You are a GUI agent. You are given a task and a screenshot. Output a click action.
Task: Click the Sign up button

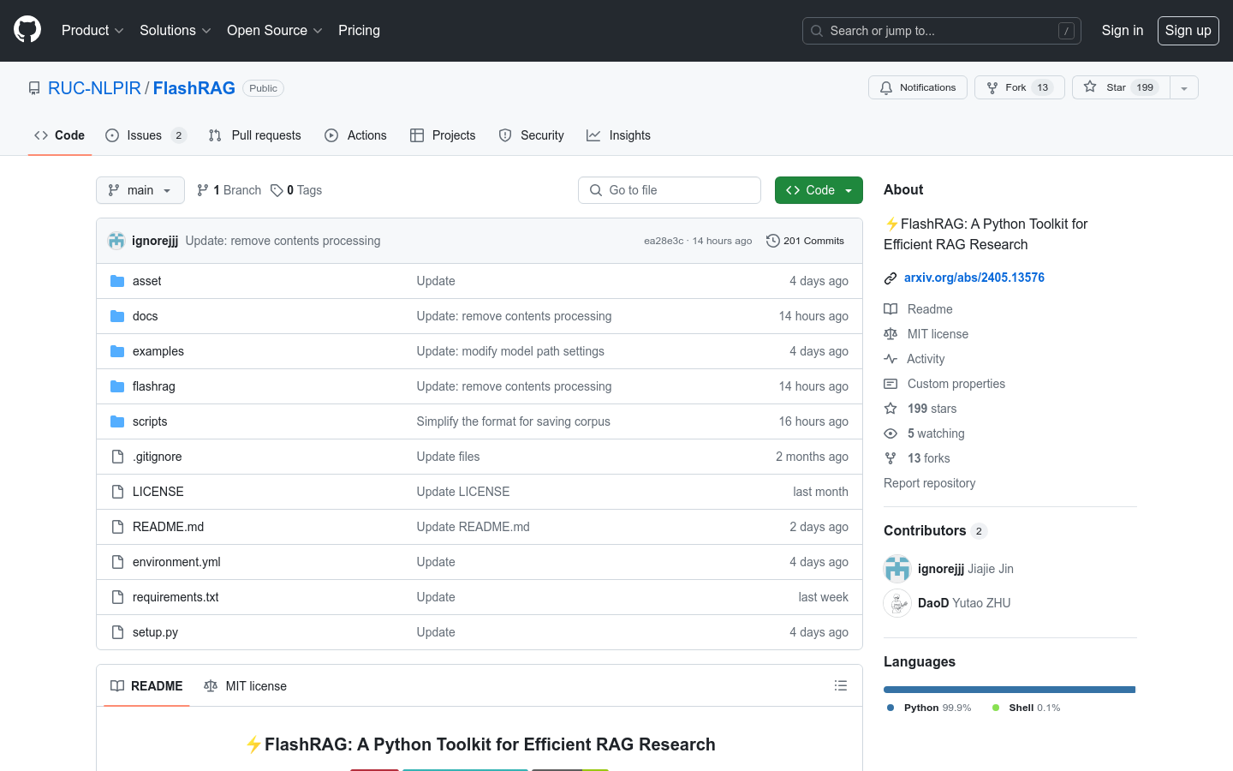(1188, 30)
